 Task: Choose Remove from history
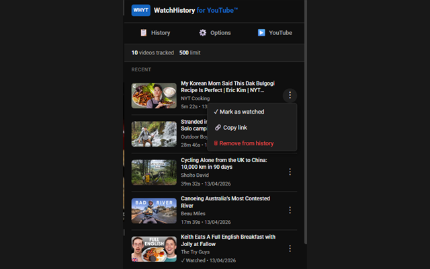point(252,143)
